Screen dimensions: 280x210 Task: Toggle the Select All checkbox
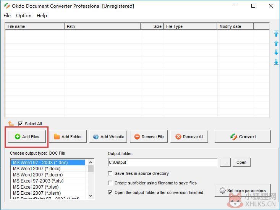coord(20,124)
